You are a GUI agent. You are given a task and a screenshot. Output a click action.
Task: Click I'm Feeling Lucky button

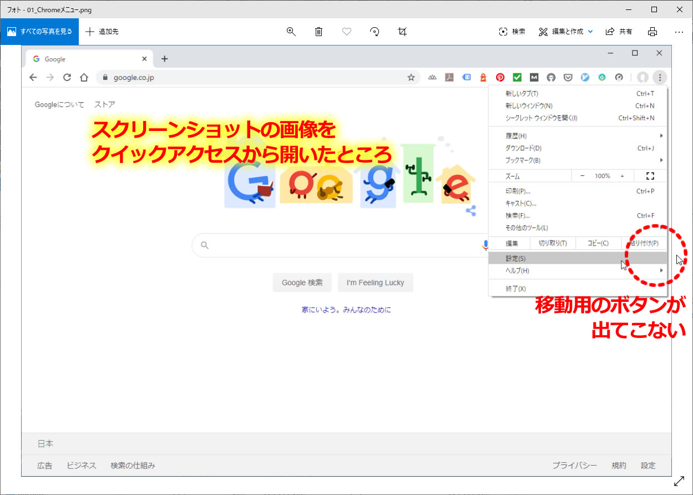376,282
